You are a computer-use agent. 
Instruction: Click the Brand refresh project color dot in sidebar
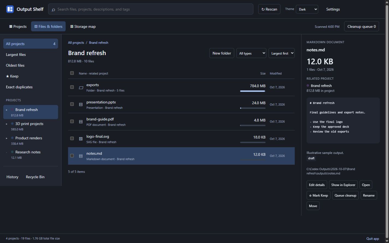coord(12,110)
